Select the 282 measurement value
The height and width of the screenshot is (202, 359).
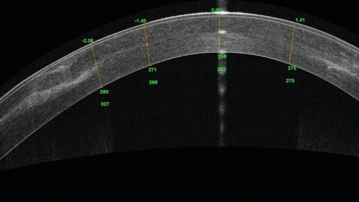(x=222, y=69)
